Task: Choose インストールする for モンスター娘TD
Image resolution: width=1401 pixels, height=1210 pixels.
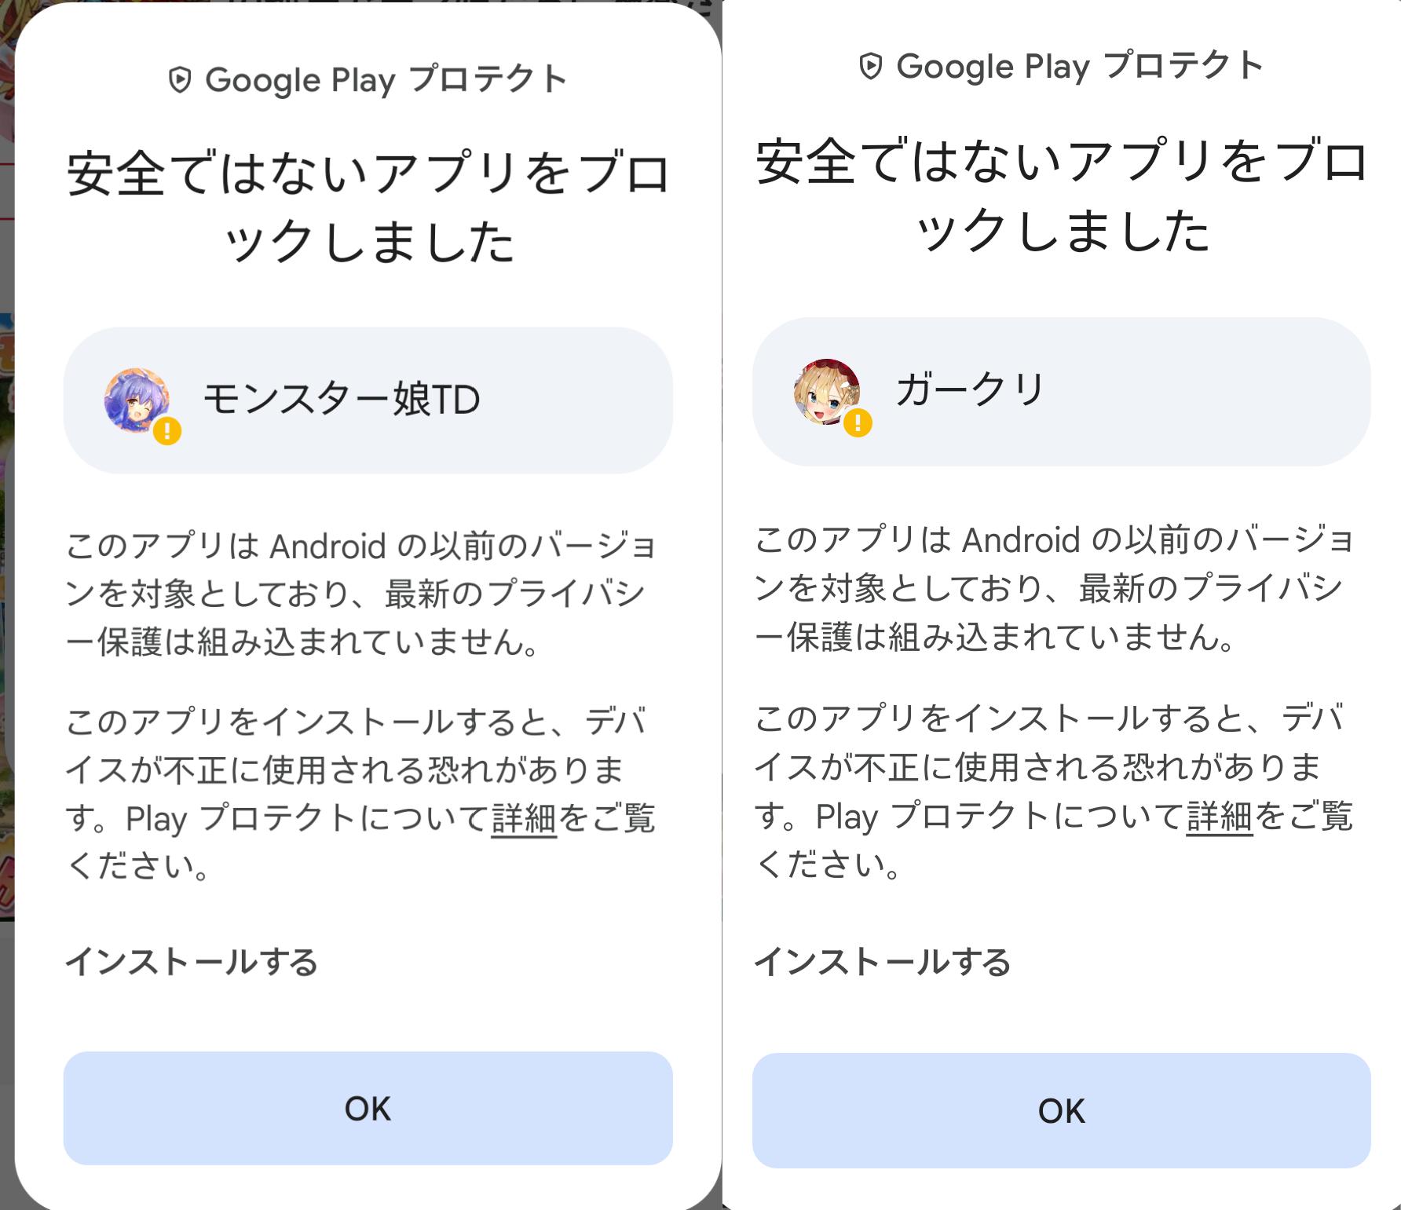Action: click(x=192, y=962)
